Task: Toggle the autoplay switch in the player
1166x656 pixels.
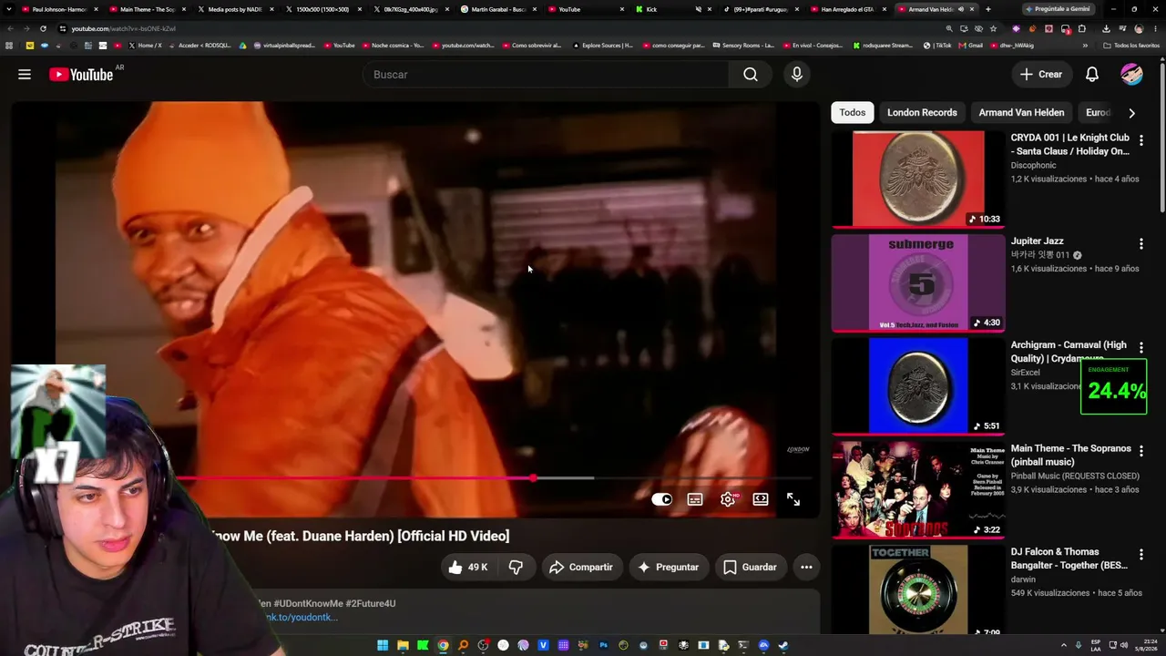Action: pos(662,499)
